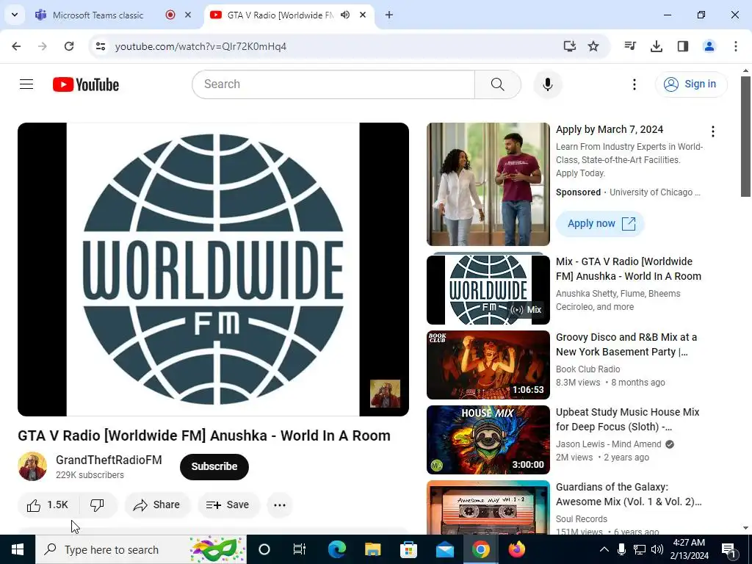Open more actions ellipsis below video
Screen dimensions: 752x564
tap(280, 505)
